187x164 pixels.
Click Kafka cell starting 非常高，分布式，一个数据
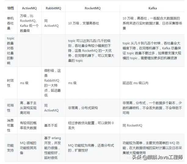click(152, 108)
